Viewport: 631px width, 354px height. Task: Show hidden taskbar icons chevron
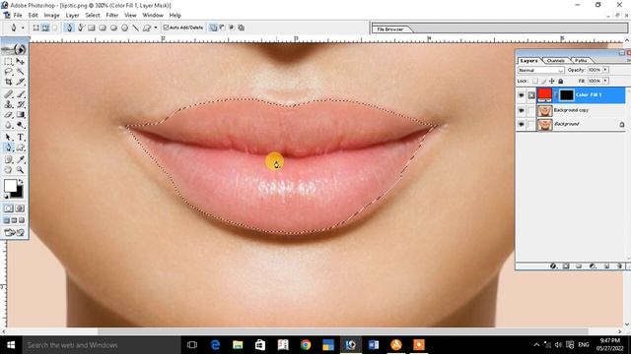point(536,345)
